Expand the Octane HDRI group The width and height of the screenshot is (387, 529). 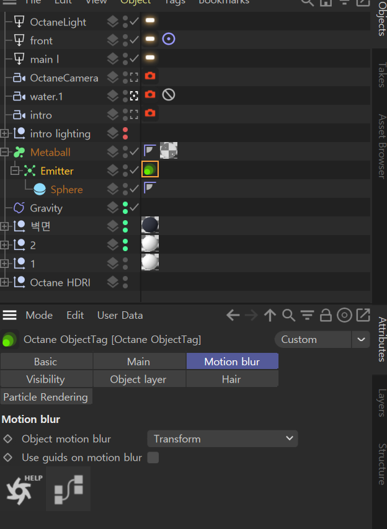(x=4, y=282)
